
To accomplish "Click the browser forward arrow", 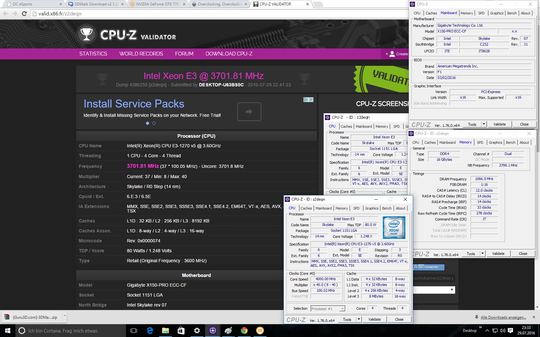I will 15,13.
